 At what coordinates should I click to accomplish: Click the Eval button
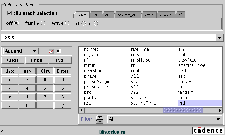60,60
